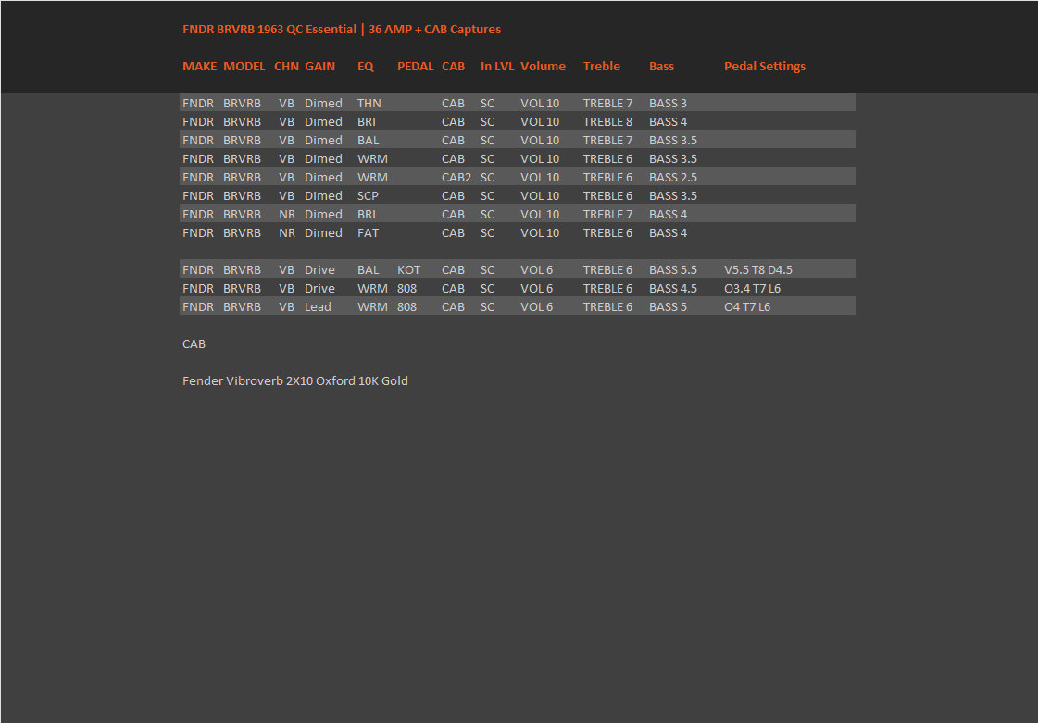
Task: Click the FAT EQ cell
Action: tap(368, 233)
